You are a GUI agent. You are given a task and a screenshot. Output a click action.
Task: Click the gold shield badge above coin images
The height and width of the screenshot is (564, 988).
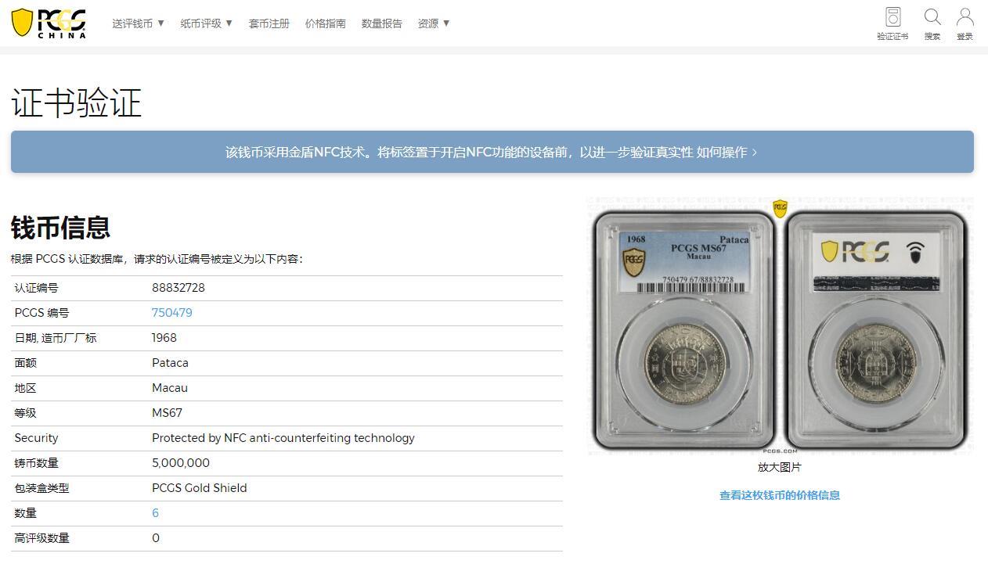(780, 208)
